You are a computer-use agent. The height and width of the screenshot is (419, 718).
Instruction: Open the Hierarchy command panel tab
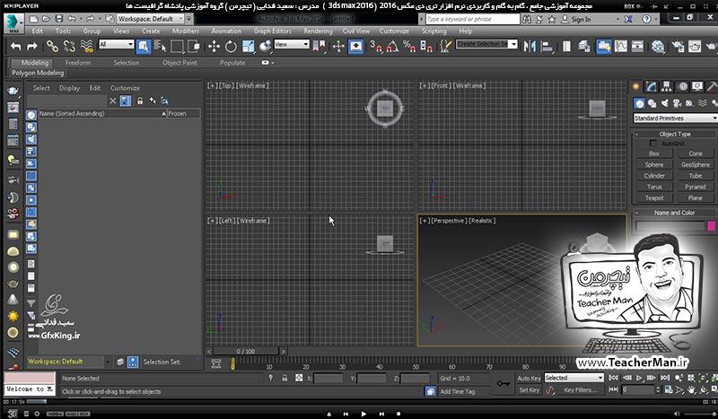click(x=666, y=86)
